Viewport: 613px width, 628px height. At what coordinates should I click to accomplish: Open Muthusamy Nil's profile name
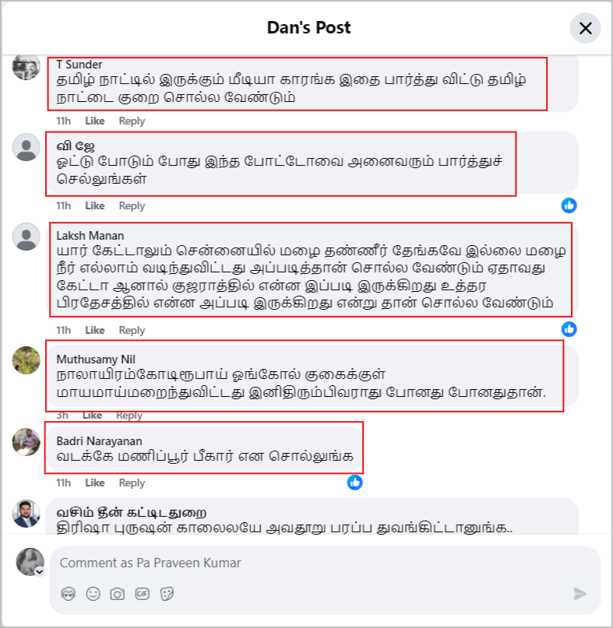[96, 360]
